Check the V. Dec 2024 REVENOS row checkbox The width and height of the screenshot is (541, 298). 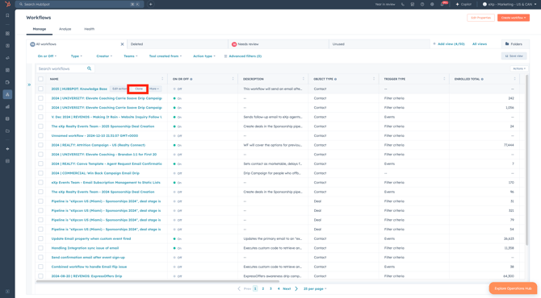coord(40,117)
